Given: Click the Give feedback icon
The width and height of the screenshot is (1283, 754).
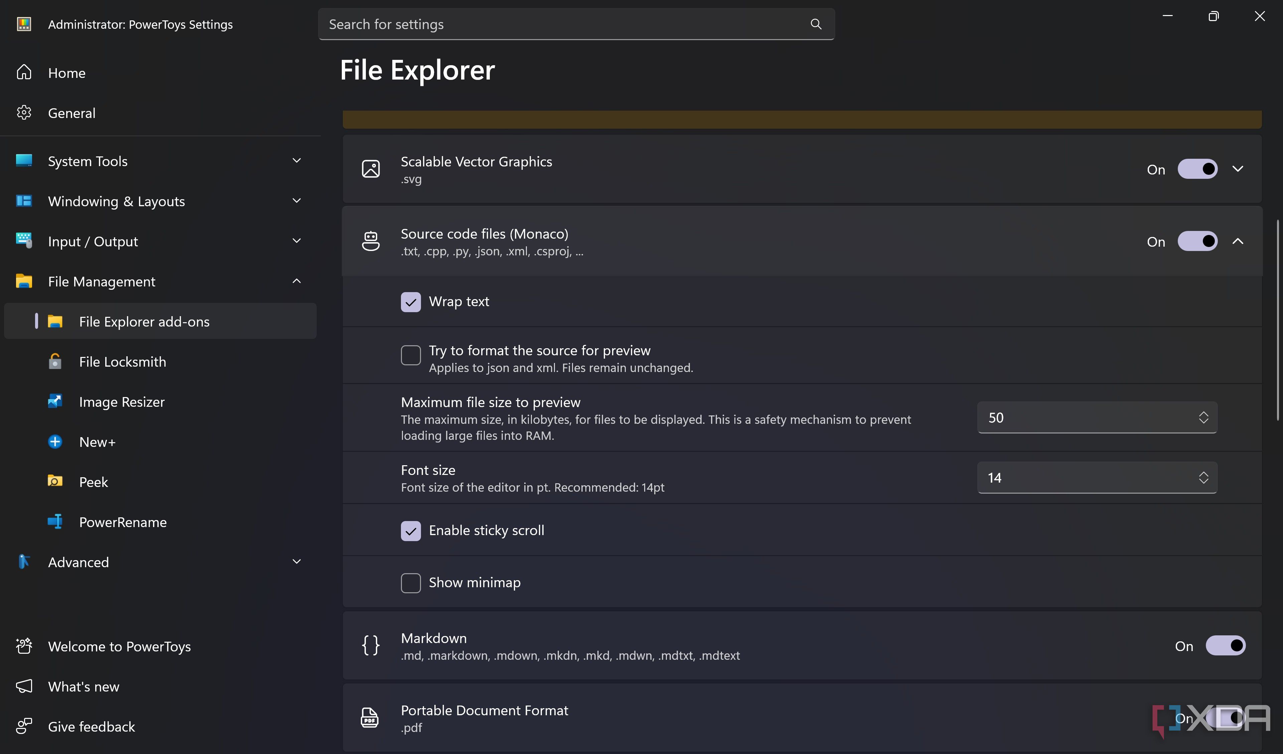Looking at the screenshot, I should pyautogui.click(x=24, y=726).
